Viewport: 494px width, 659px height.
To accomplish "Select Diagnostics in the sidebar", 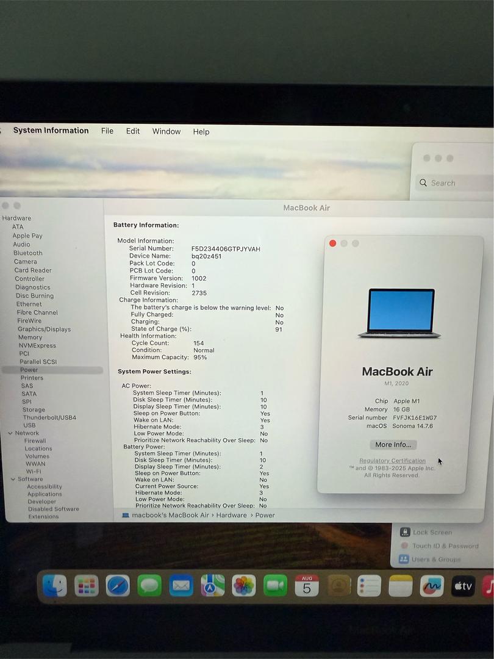I will (x=33, y=287).
